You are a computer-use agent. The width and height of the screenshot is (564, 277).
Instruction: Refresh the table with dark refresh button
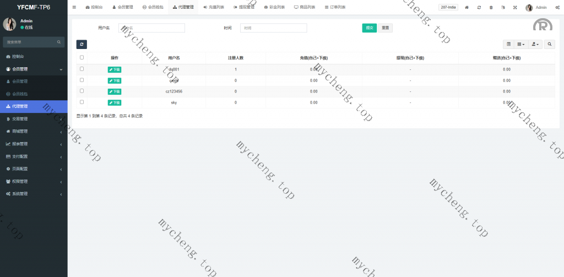[x=82, y=45]
